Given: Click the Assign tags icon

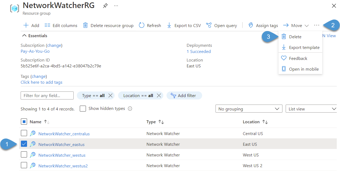Looking at the screenshot, I should tap(251, 25).
